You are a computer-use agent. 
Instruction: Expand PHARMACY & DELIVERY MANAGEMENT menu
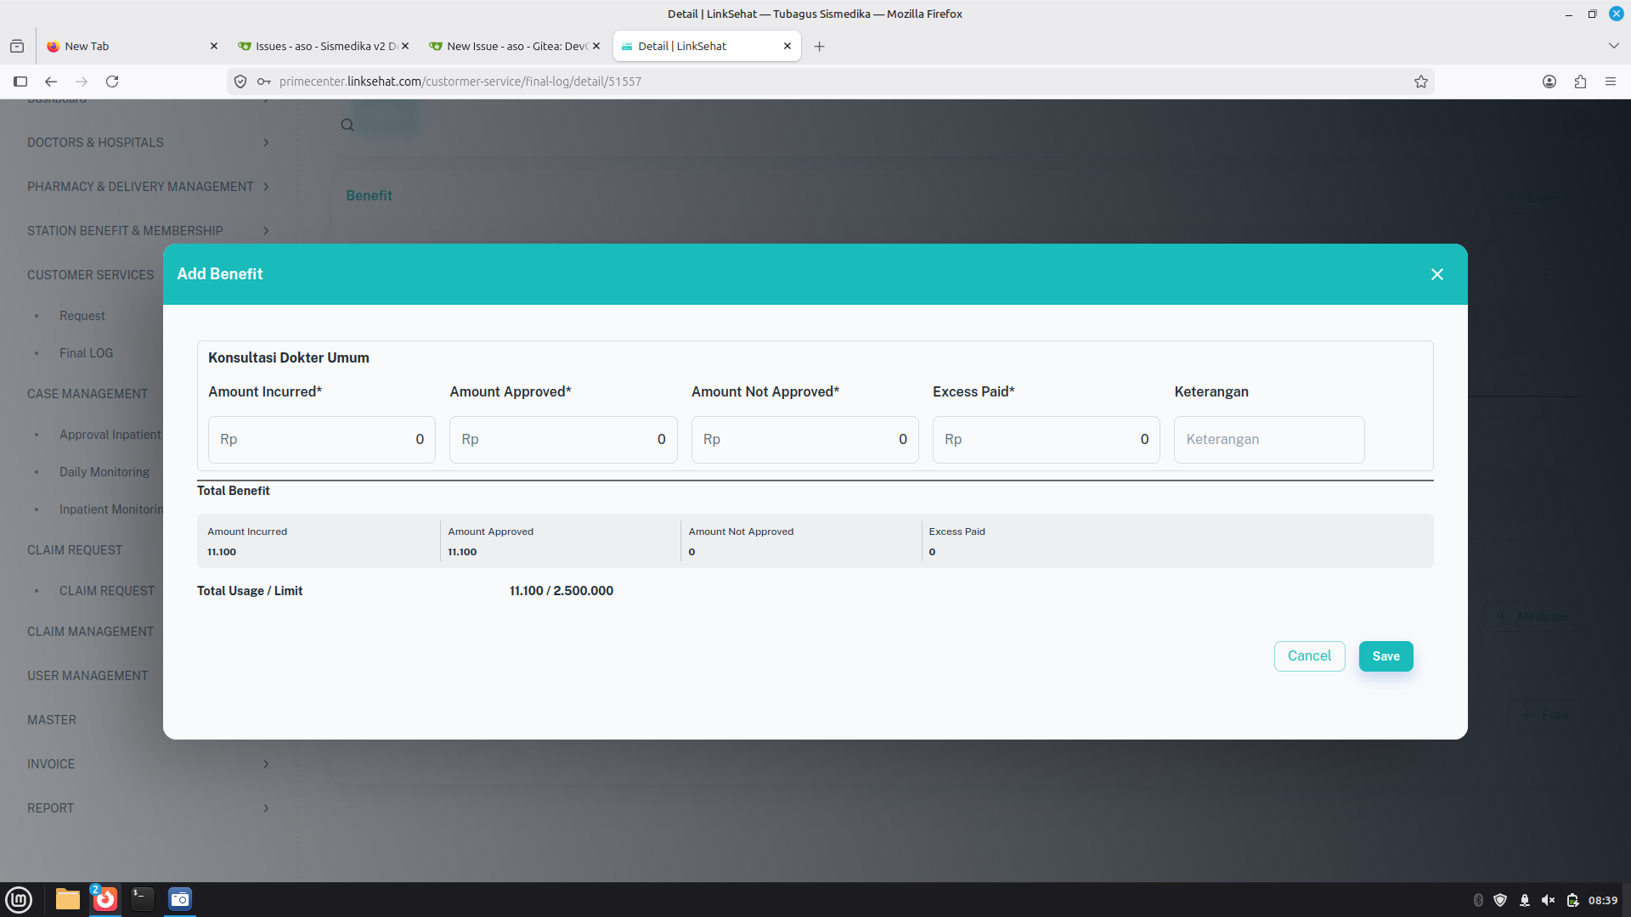click(x=148, y=187)
